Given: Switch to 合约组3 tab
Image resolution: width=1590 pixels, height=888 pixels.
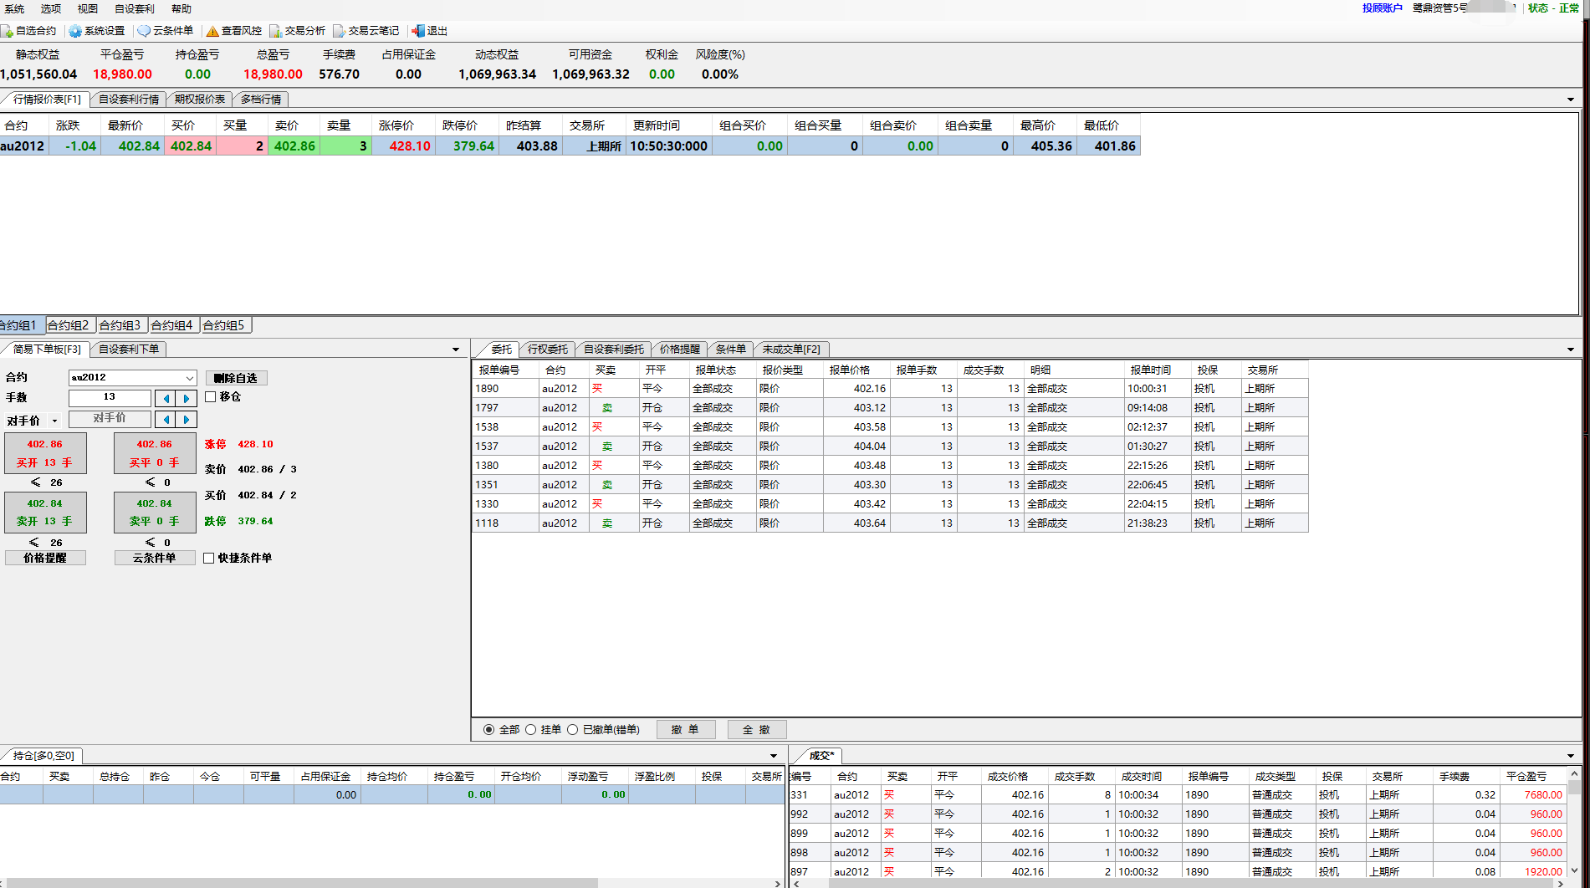Looking at the screenshot, I should 120,325.
